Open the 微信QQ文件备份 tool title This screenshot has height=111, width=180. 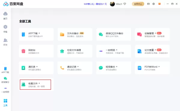pyautogui.click(x=115, y=33)
